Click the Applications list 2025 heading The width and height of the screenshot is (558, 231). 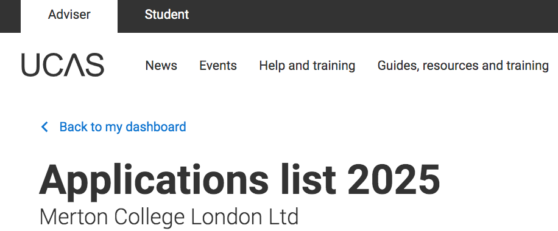[x=239, y=179]
